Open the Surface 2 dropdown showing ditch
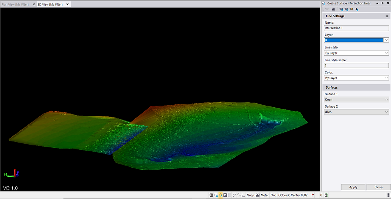 [356, 112]
